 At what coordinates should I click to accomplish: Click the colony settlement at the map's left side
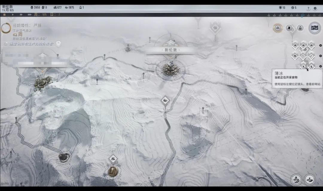pos(42,83)
